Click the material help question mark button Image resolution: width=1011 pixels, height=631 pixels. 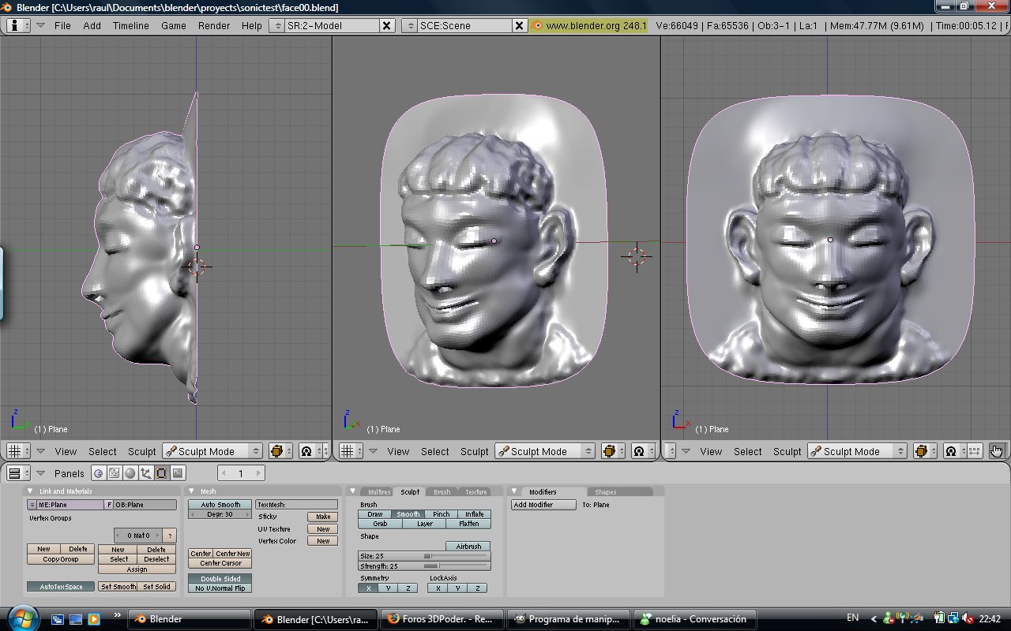170,535
